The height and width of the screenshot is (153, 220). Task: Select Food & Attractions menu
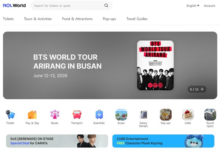point(77,19)
